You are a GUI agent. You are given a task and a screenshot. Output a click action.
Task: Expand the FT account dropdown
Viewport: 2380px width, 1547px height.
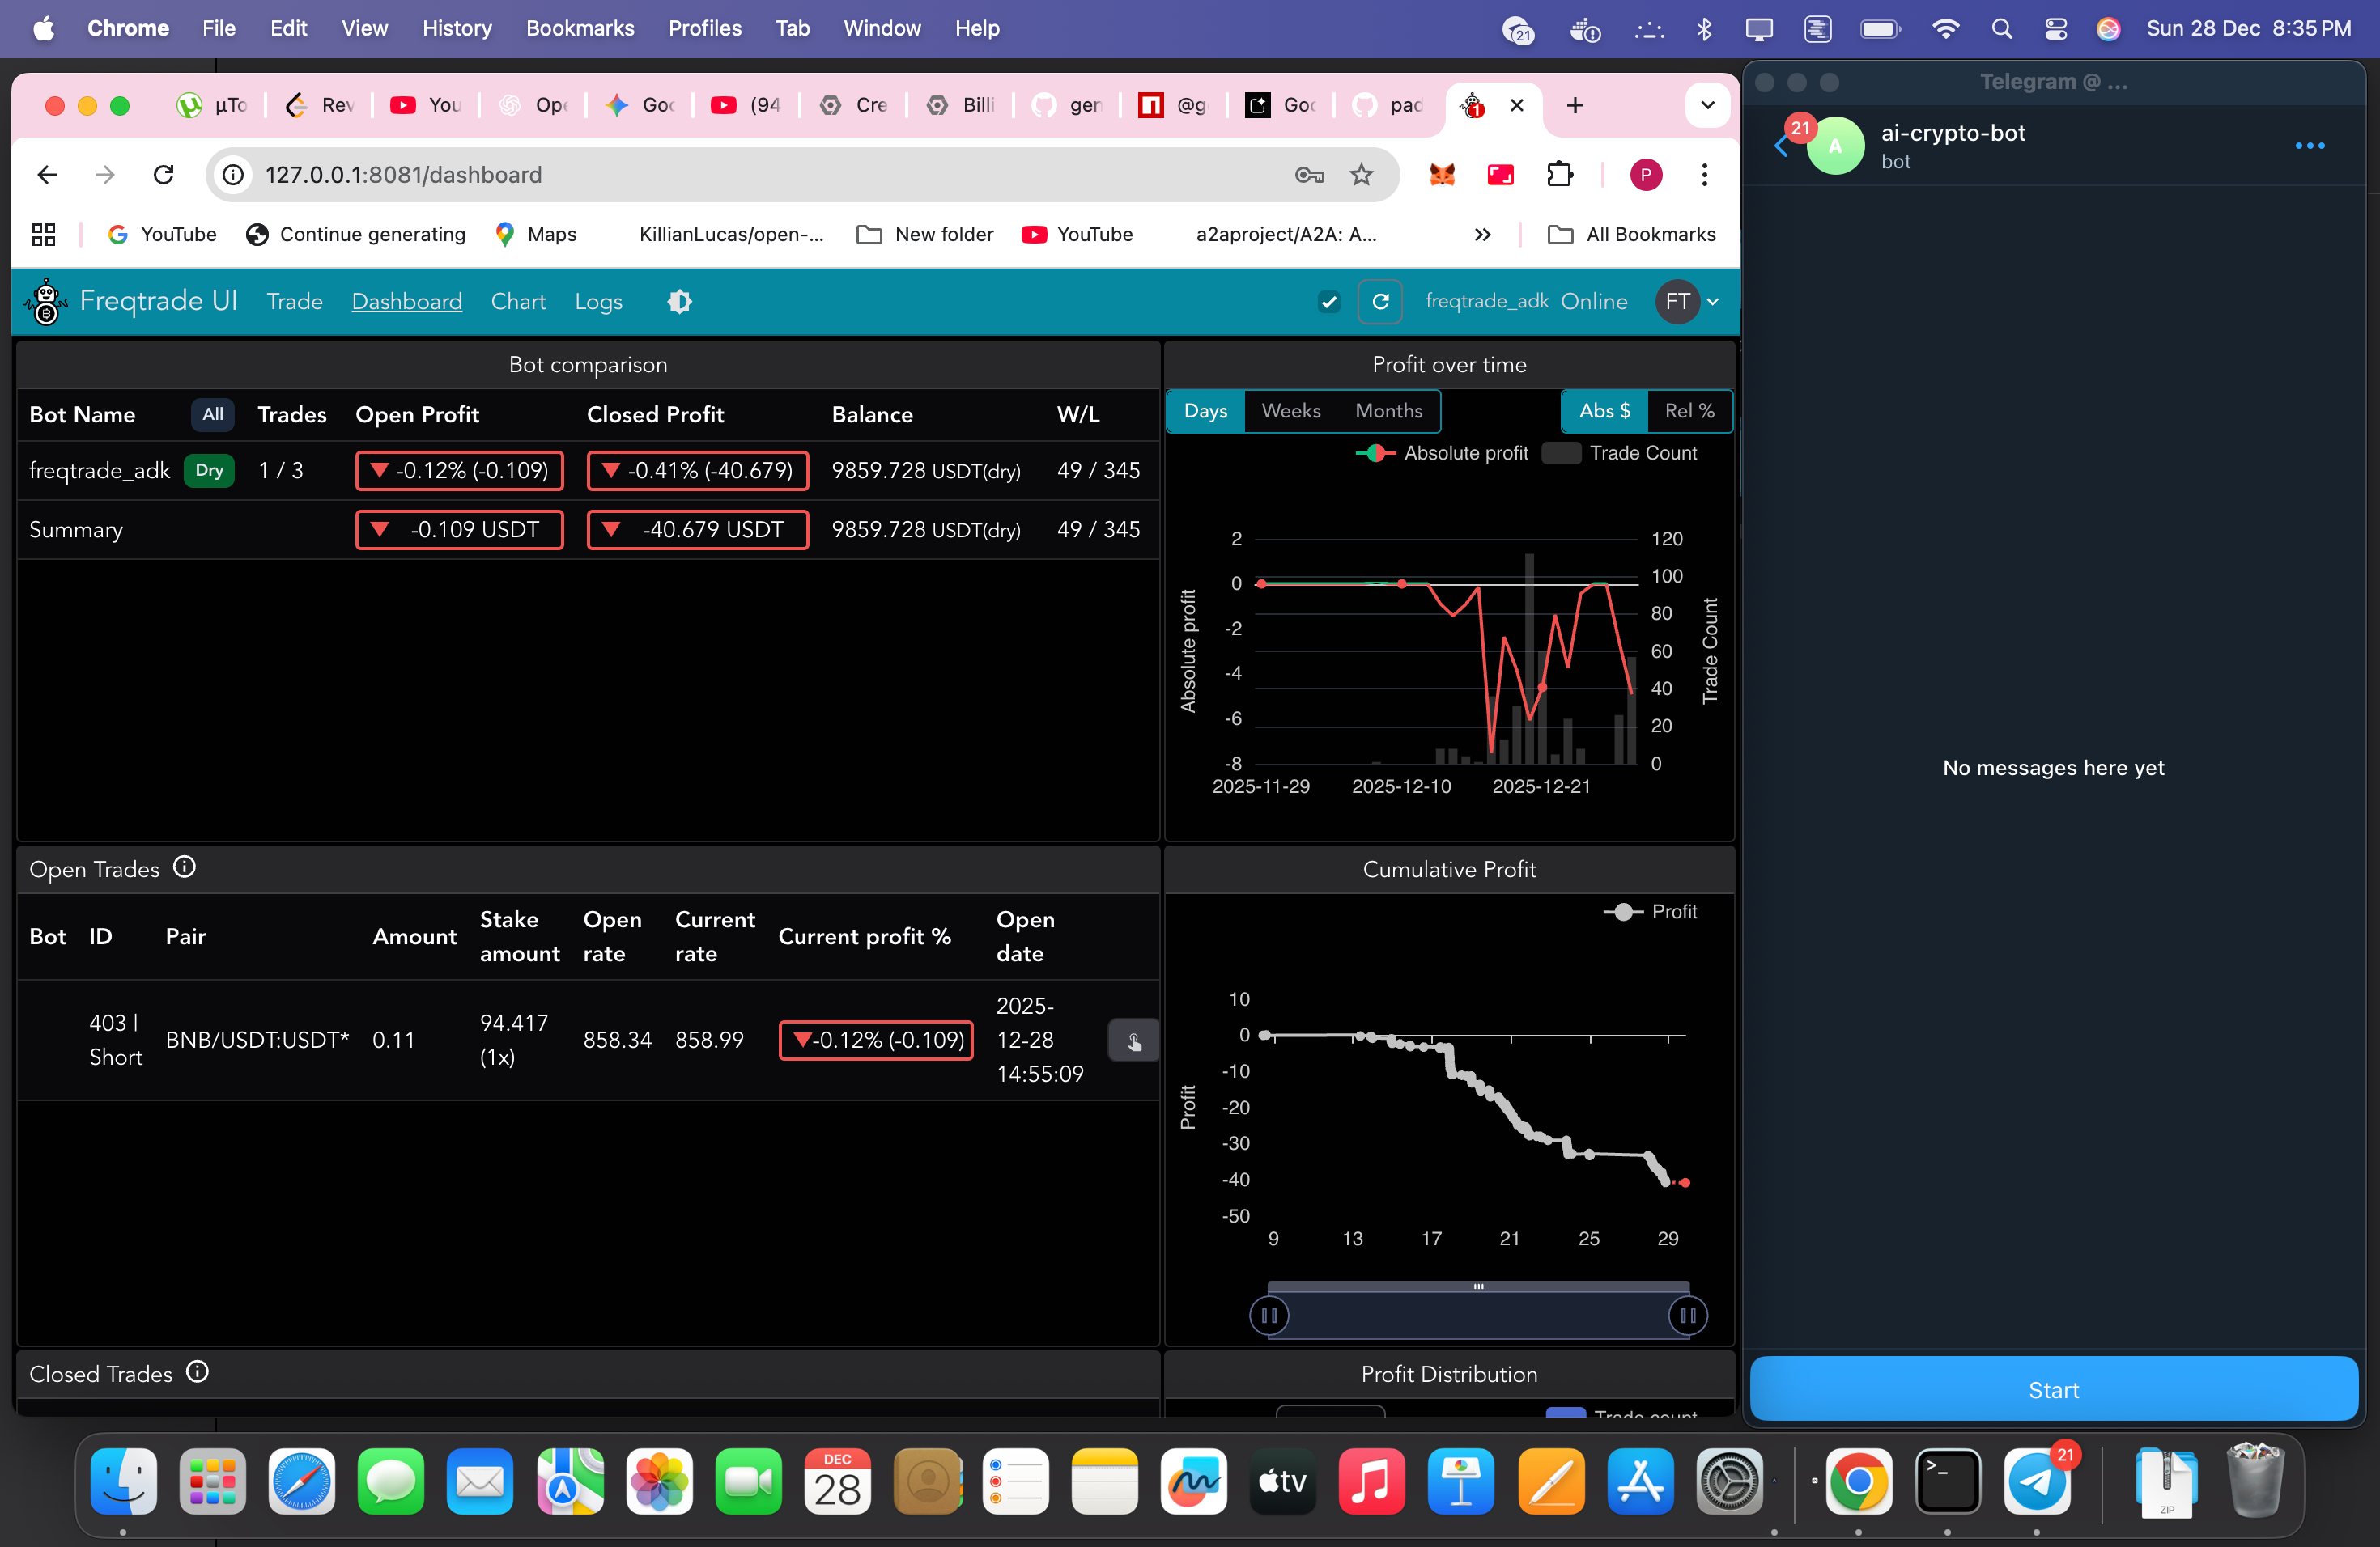pos(1687,302)
